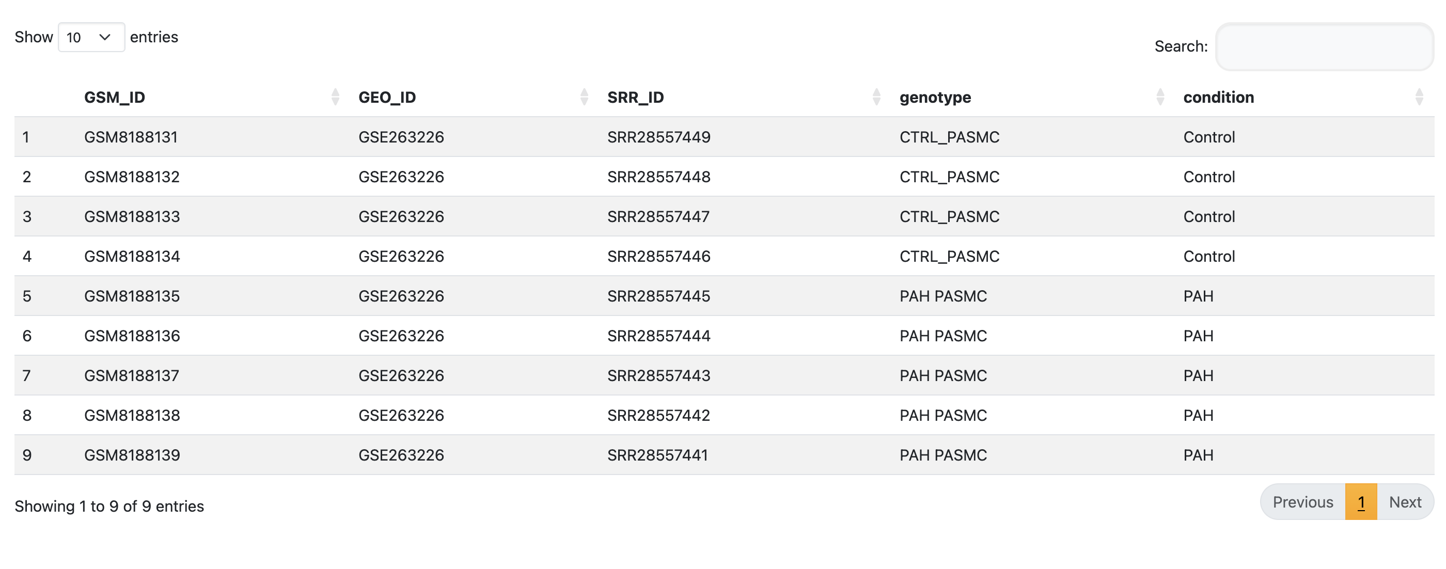Sort table by GEO_ID header
The width and height of the screenshot is (1446, 569).
(387, 97)
